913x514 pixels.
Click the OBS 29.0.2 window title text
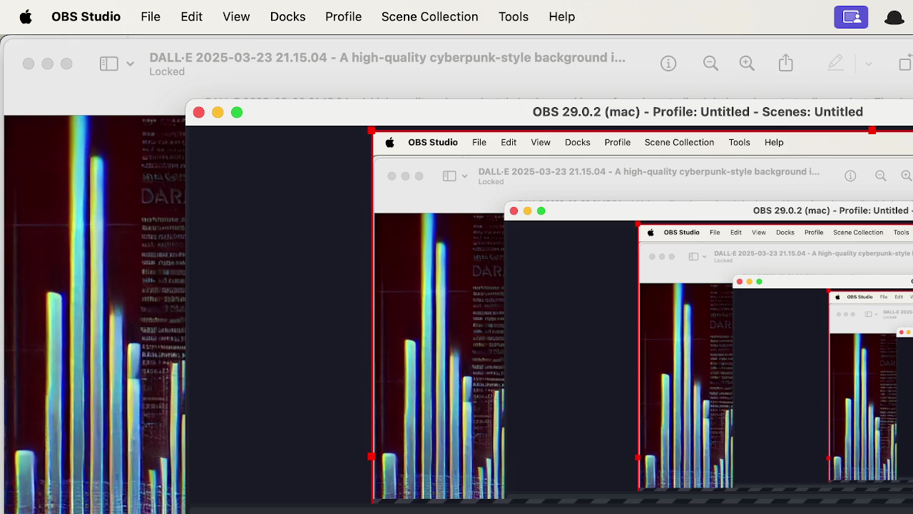coord(698,111)
